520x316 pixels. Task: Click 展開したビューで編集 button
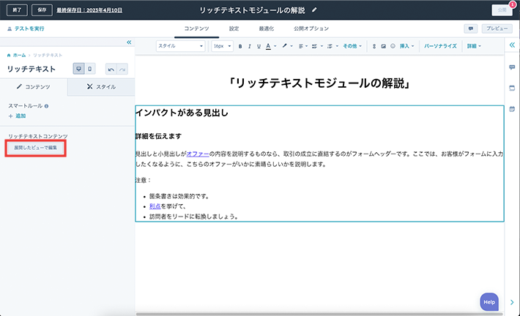[x=35, y=148]
